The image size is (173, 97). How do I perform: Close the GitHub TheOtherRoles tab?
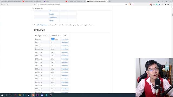point(107,1)
